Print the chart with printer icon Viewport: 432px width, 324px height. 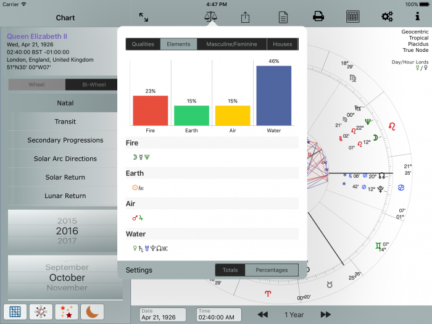click(318, 17)
